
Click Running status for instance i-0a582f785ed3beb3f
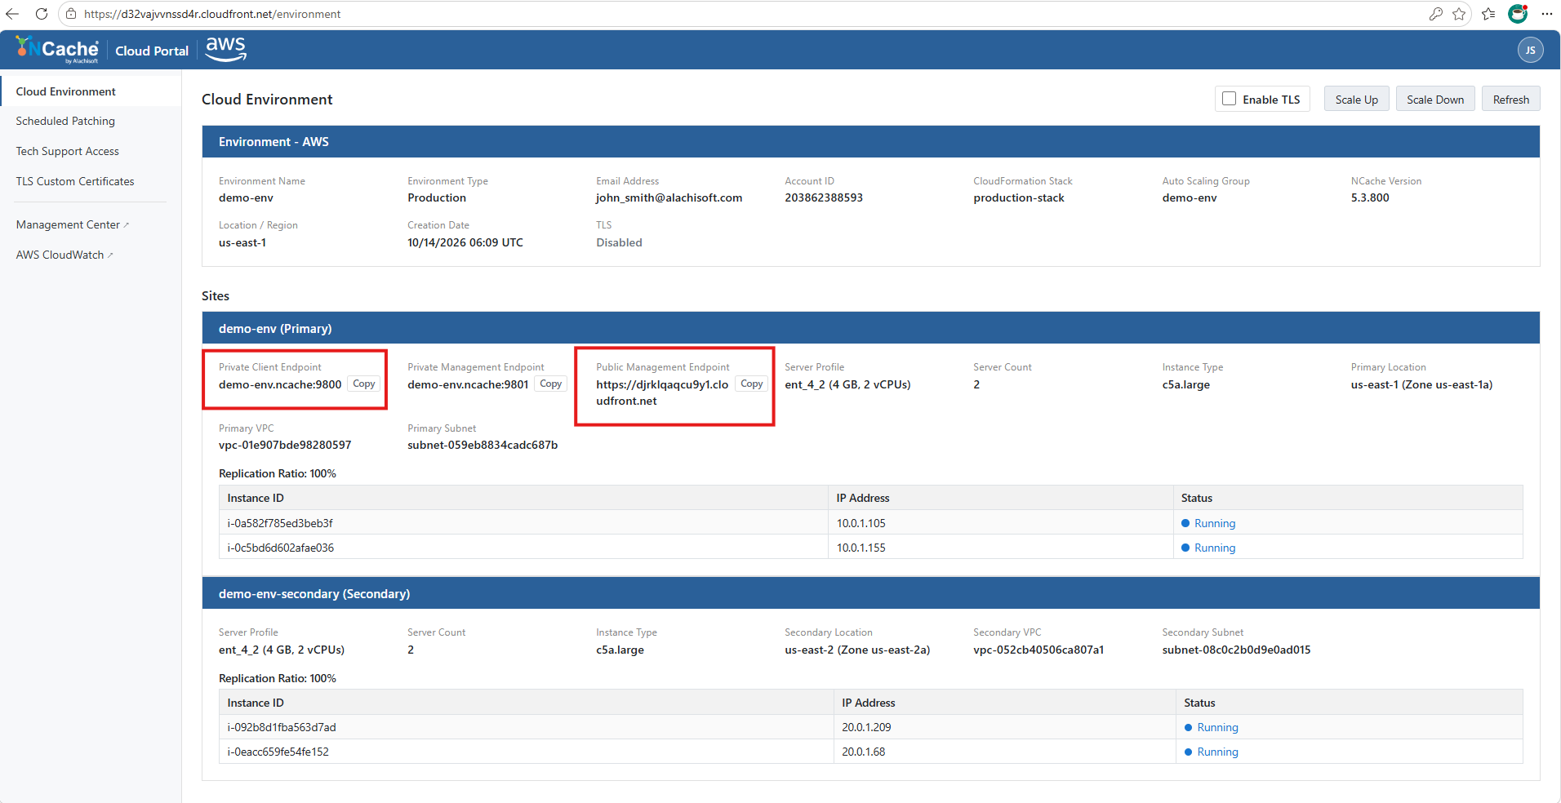[x=1215, y=523]
